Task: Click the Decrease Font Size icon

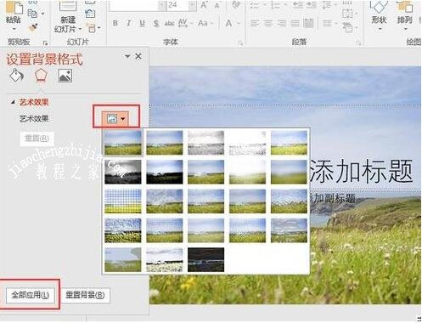Action: [x=217, y=5]
